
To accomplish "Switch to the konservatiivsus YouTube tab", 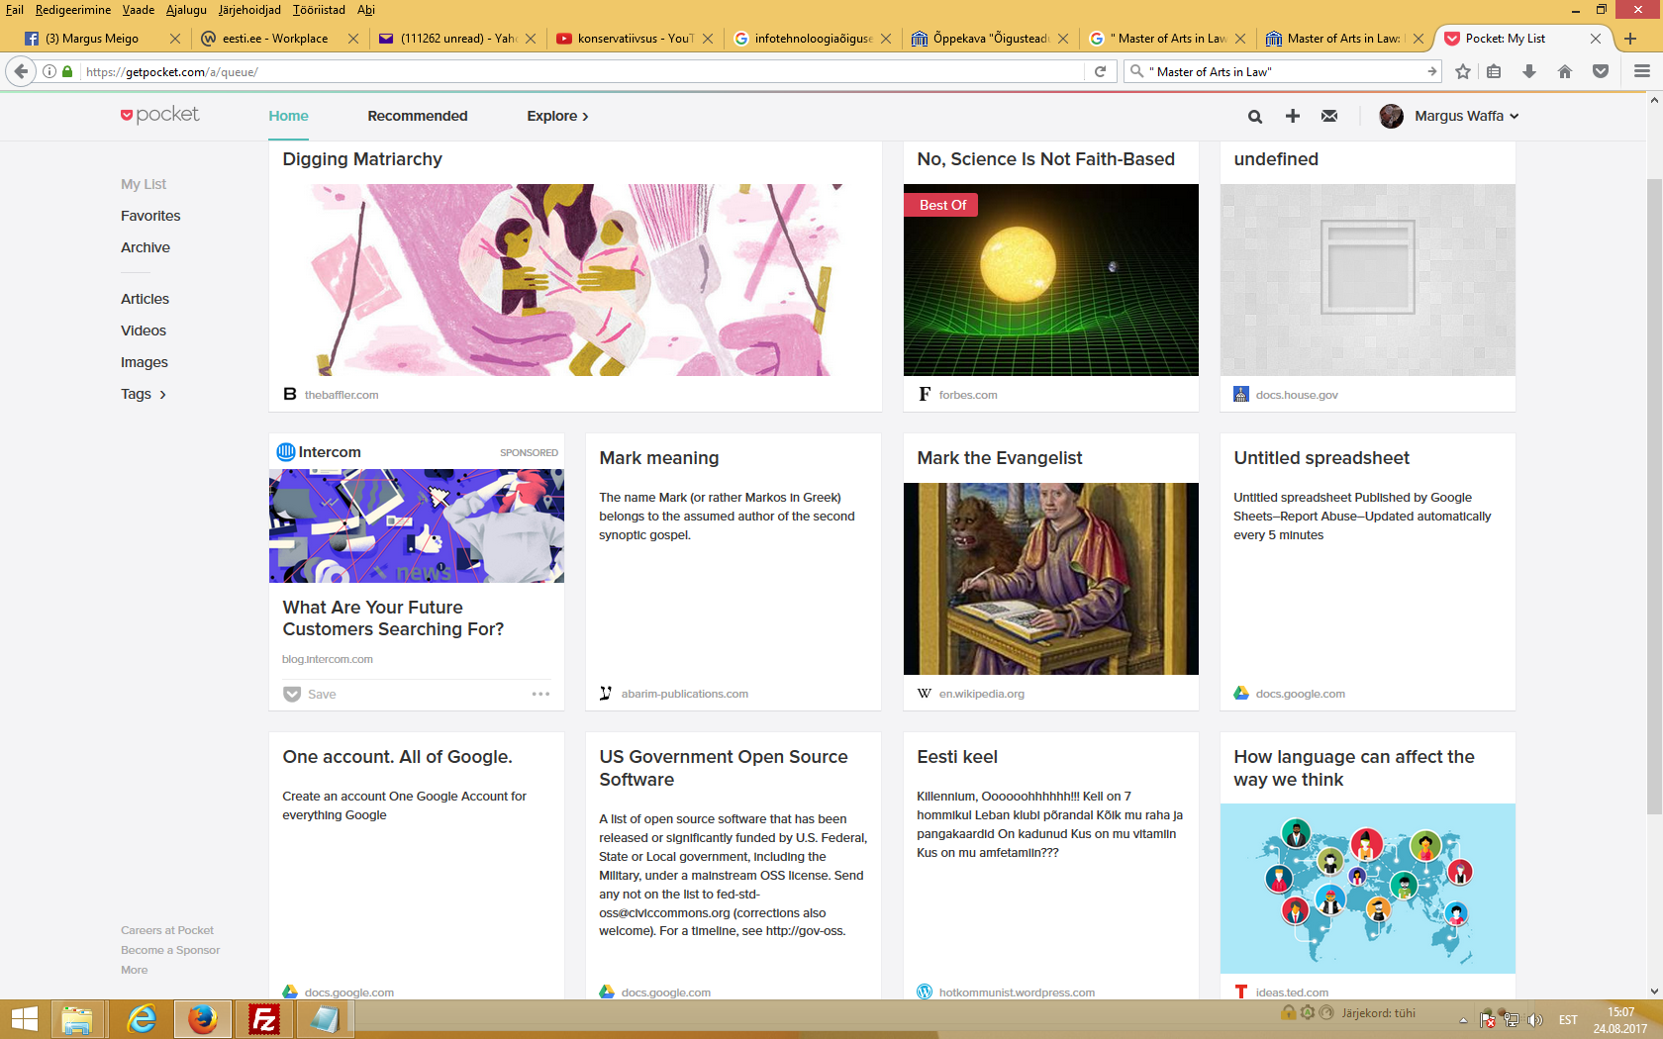I will click(x=635, y=39).
